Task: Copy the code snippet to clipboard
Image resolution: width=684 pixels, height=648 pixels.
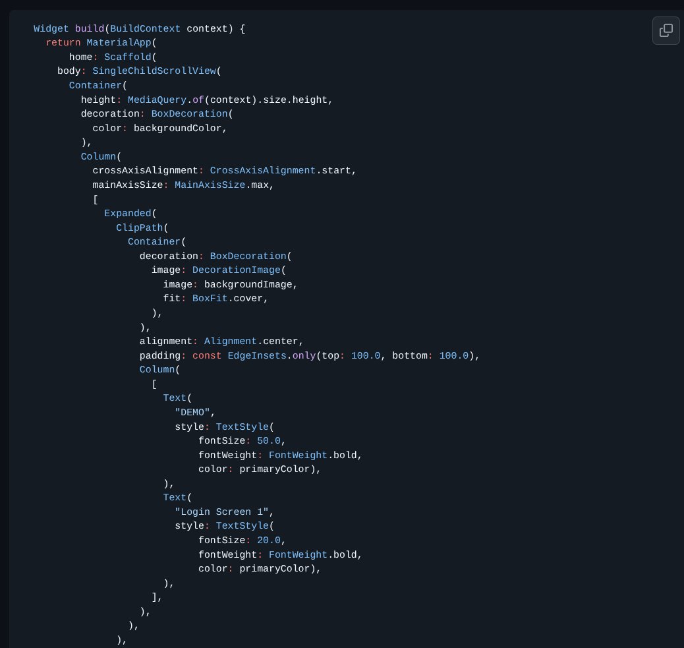Action: (666, 30)
